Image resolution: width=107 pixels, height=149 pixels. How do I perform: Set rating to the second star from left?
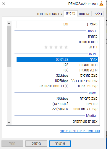(51, 47)
